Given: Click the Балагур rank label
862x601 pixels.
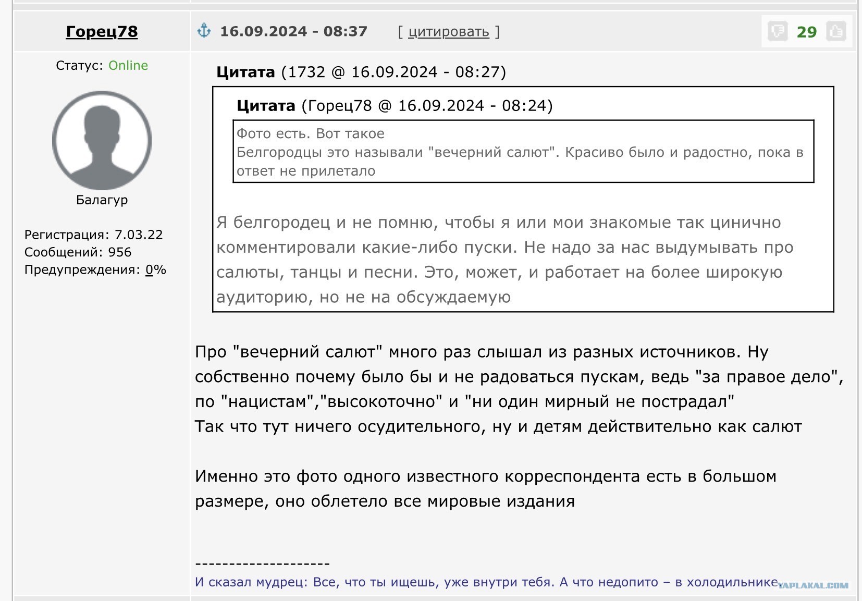Looking at the screenshot, I should 102,200.
